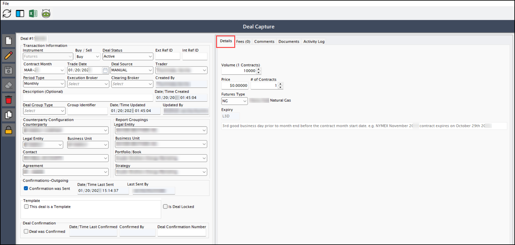Click the # of Contracts field
The height and width of the screenshot is (245, 515).
264,86
